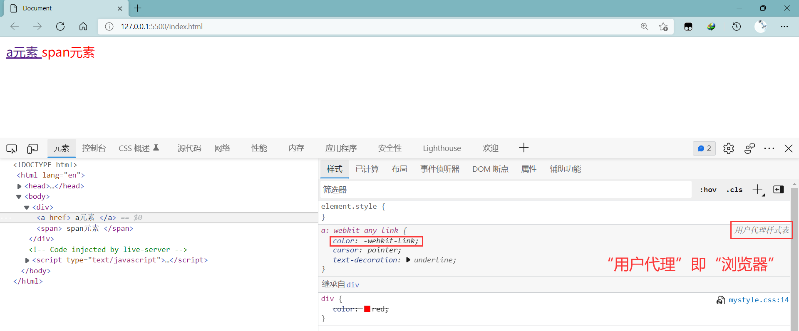Open DevTools customize and control menu
The height and width of the screenshot is (331, 799).
tap(769, 148)
